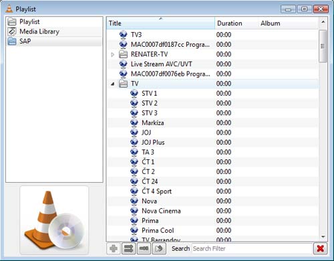The width and height of the screenshot is (334, 261).
Task: Sort by the Album column header
Action: 289,23
